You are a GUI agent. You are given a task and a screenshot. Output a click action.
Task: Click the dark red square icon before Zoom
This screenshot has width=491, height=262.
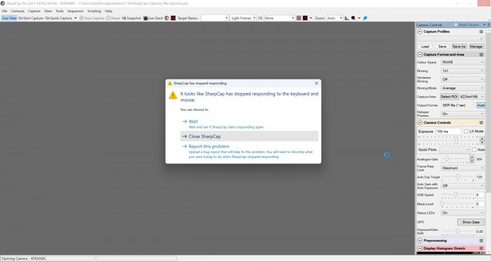pyautogui.click(x=305, y=18)
